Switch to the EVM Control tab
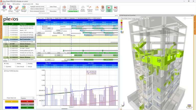This screenshot has height=110, width=196. 97,18
